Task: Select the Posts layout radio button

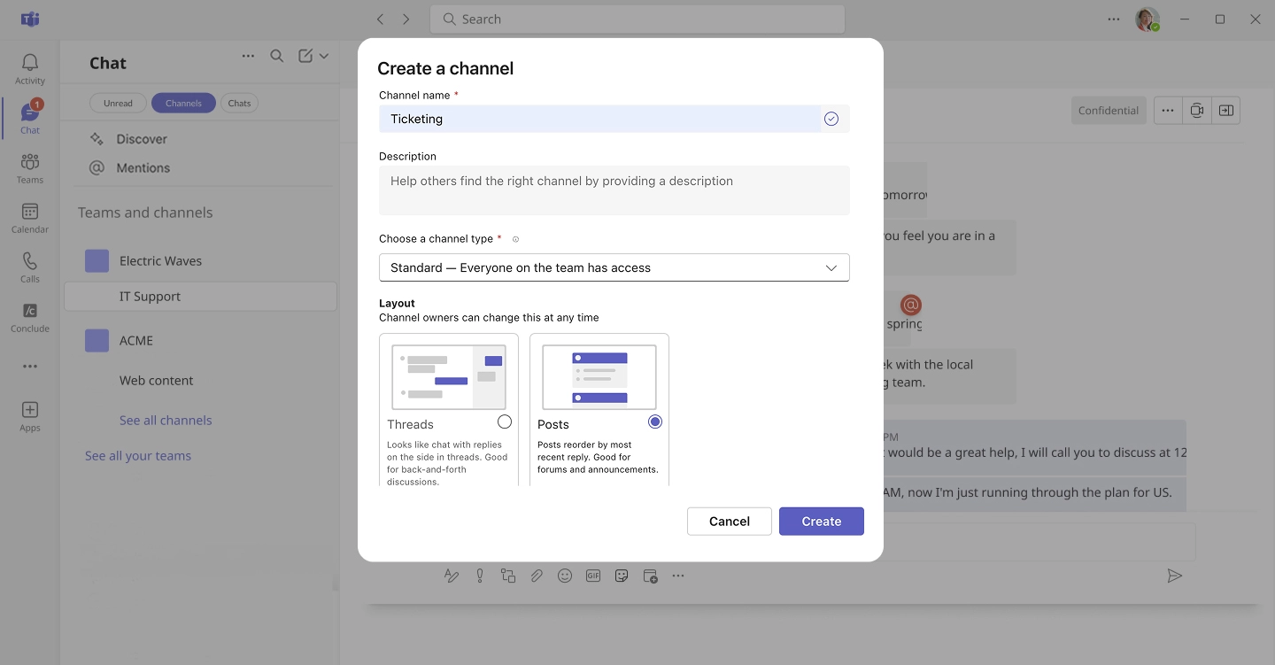Action: tap(655, 421)
